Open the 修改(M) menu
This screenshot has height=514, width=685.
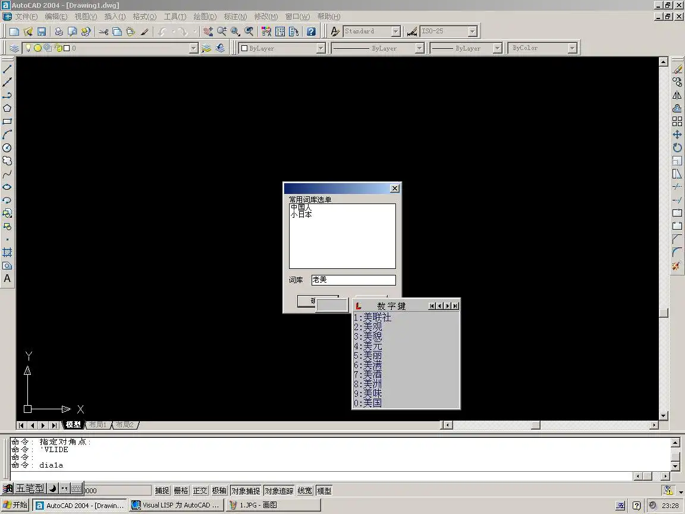tap(266, 17)
